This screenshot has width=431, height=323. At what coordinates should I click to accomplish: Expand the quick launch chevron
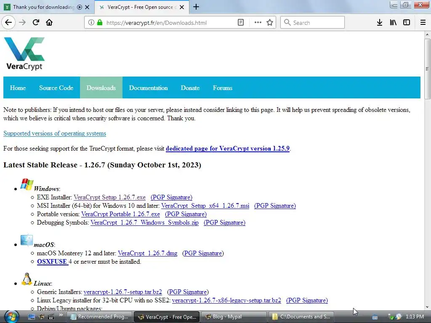(x=61, y=315)
